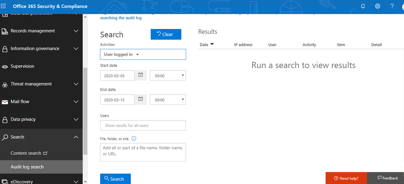The width and height of the screenshot is (404, 184).
Task: Open Content search in the sidebar
Action: [26, 153]
